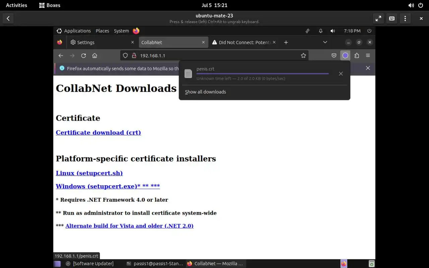Go back using Boxes back arrow
Viewport: 429px width, 268px height.
[x=8, y=18]
